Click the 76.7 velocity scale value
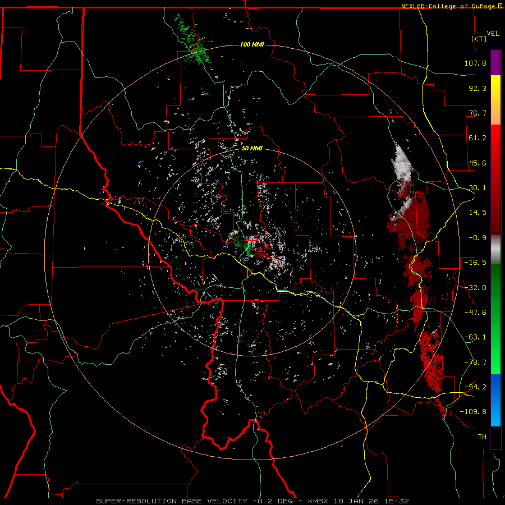505x505 pixels. 478,113
